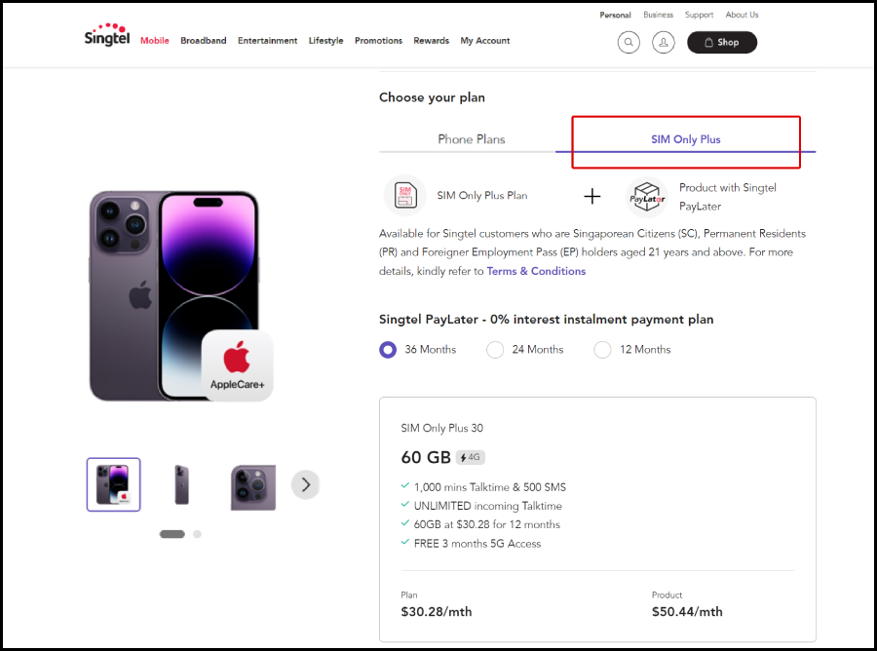Open the Entertainment navigation menu
The width and height of the screenshot is (877, 651).
coord(267,41)
